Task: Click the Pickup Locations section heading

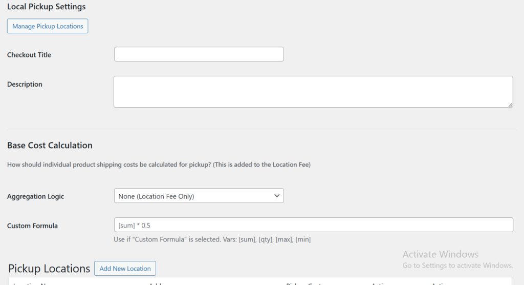Action: 49,269
